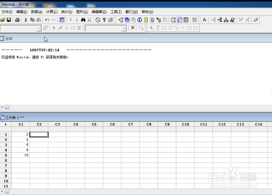Click the Insert Columns icon
Viewport: 272px width, 195px height.
pyautogui.click(x=226, y=20)
